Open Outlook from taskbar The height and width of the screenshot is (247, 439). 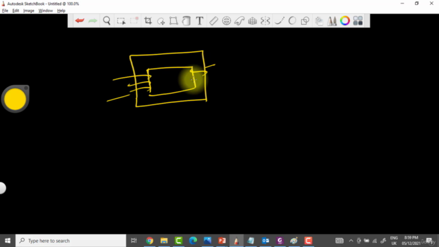point(265,241)
